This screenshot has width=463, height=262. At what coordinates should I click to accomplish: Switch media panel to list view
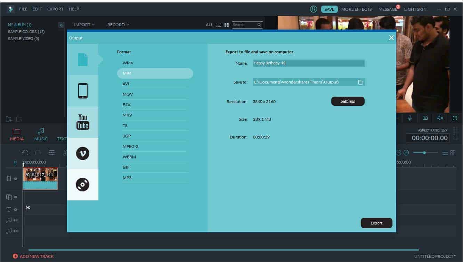point(219,24)
